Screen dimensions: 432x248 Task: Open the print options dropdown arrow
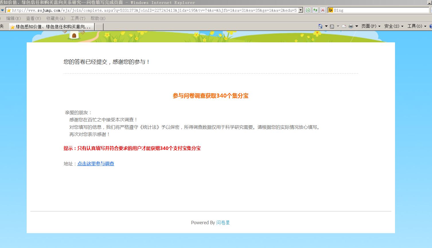coord(357,26)
